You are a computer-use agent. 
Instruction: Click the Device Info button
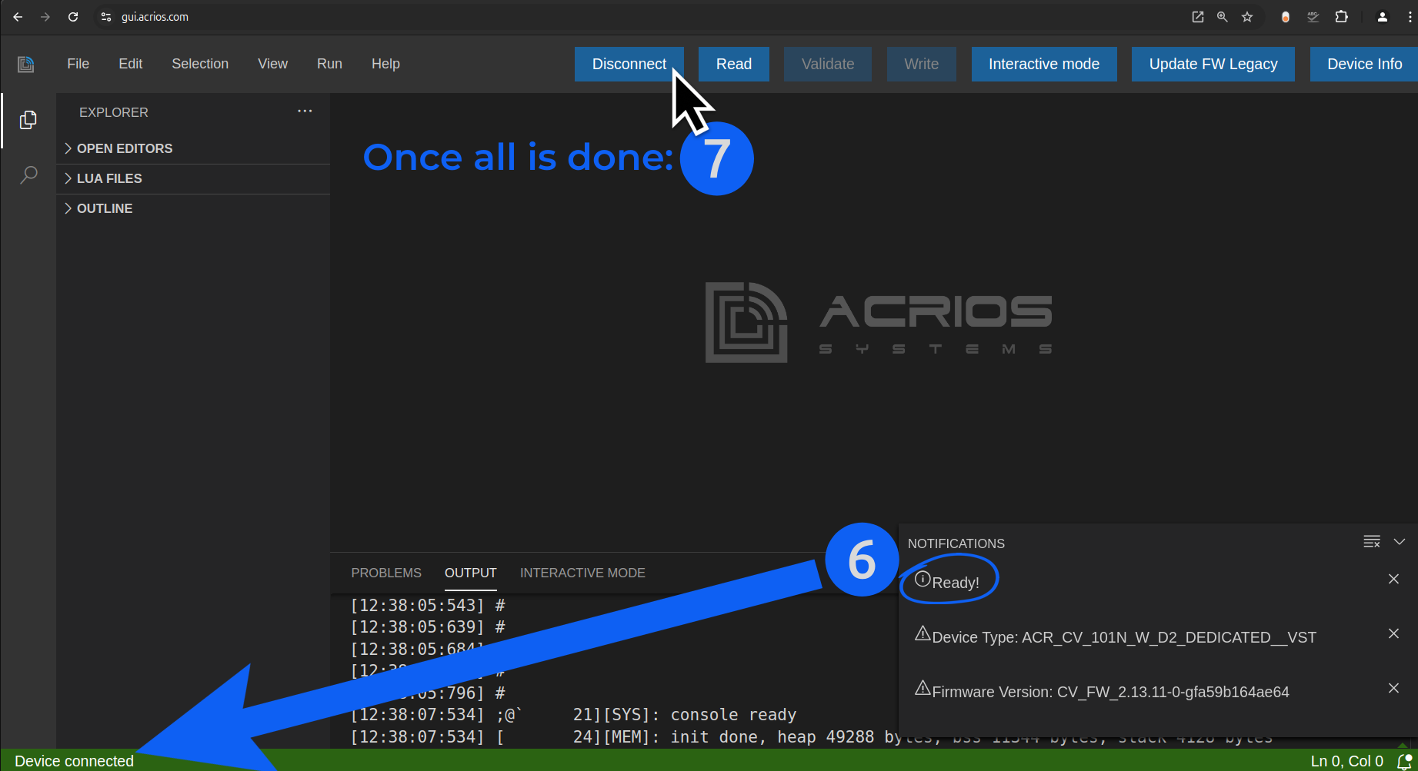click(1364, 64)
